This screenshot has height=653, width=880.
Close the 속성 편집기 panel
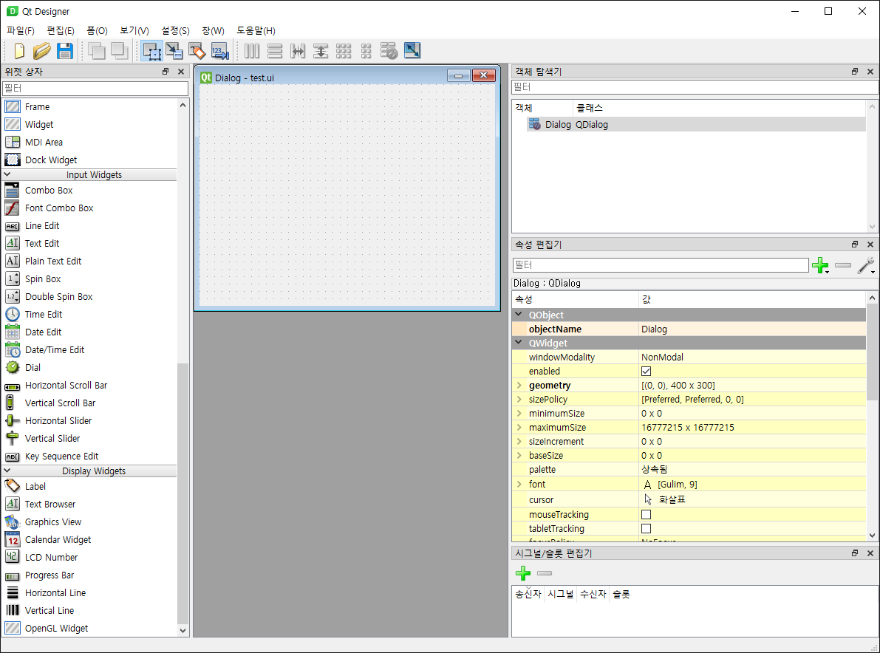pos(870,244)
